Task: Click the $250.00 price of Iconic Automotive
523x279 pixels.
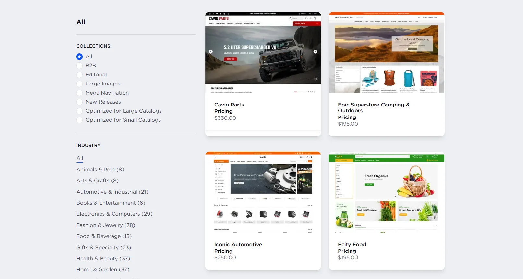Action: coord(225,258)
